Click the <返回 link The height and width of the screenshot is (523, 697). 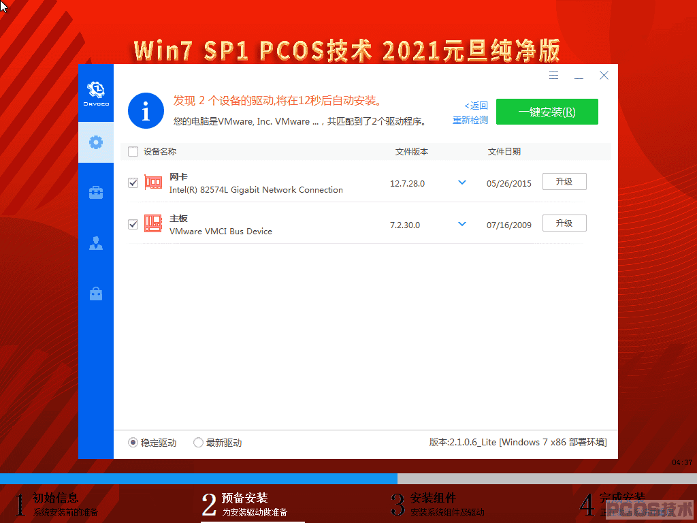(x=476, y=106)
